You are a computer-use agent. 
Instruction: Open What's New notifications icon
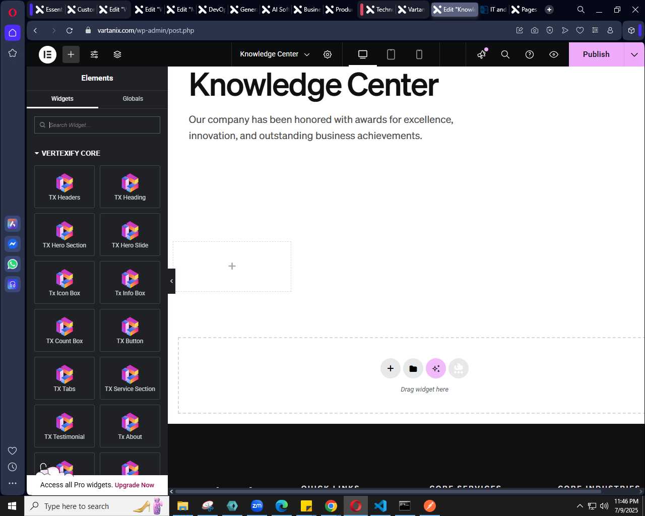[482, 54]
